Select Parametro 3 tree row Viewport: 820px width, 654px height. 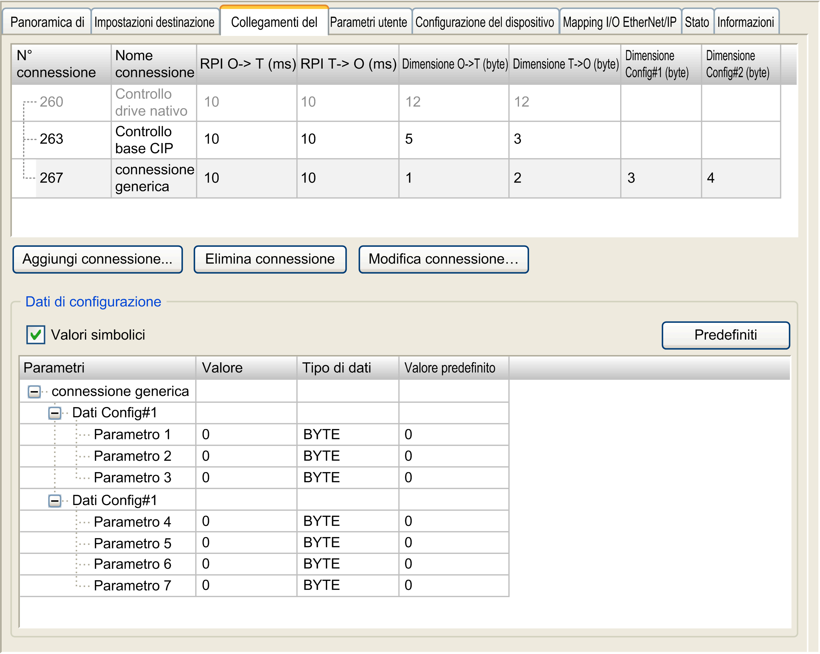pos(264,478)
